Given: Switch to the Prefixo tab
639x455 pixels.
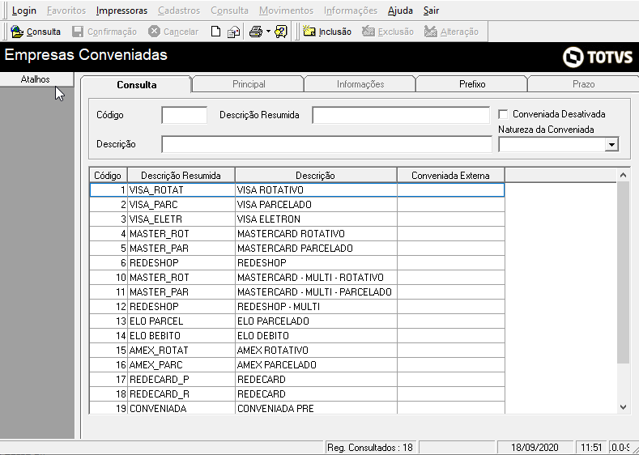Looking at the screenshot, I should [x=472, y=84].
